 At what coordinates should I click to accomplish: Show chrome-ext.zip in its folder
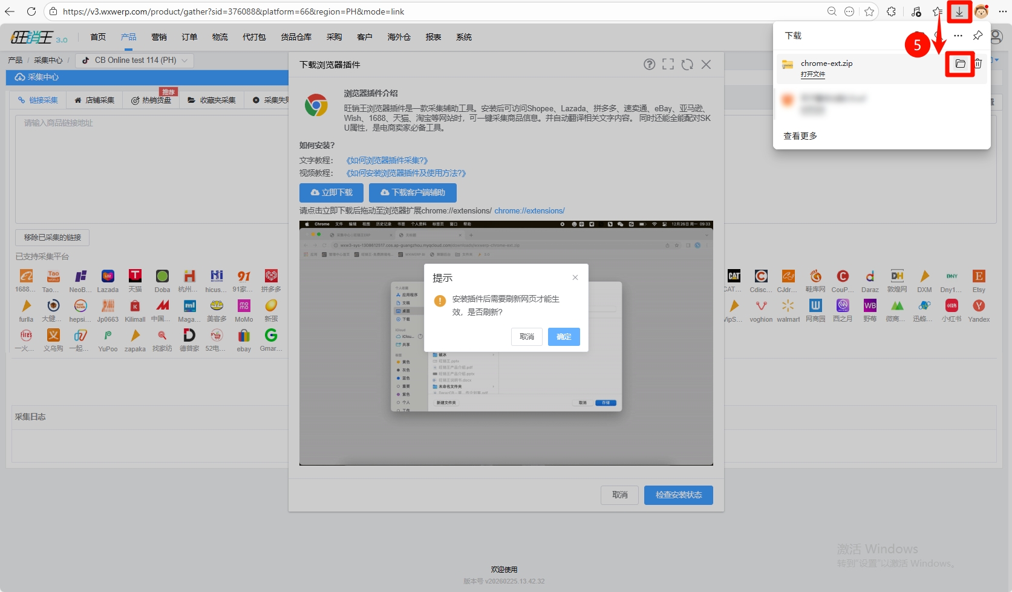pos(960,63)
